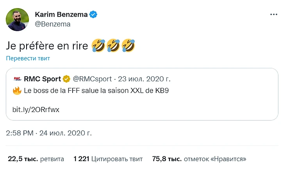Image resolution: width=285 pixels, height=170 pixels.
Task: Click Karim Benzema's profile avatar
Action: coord(18,19)
